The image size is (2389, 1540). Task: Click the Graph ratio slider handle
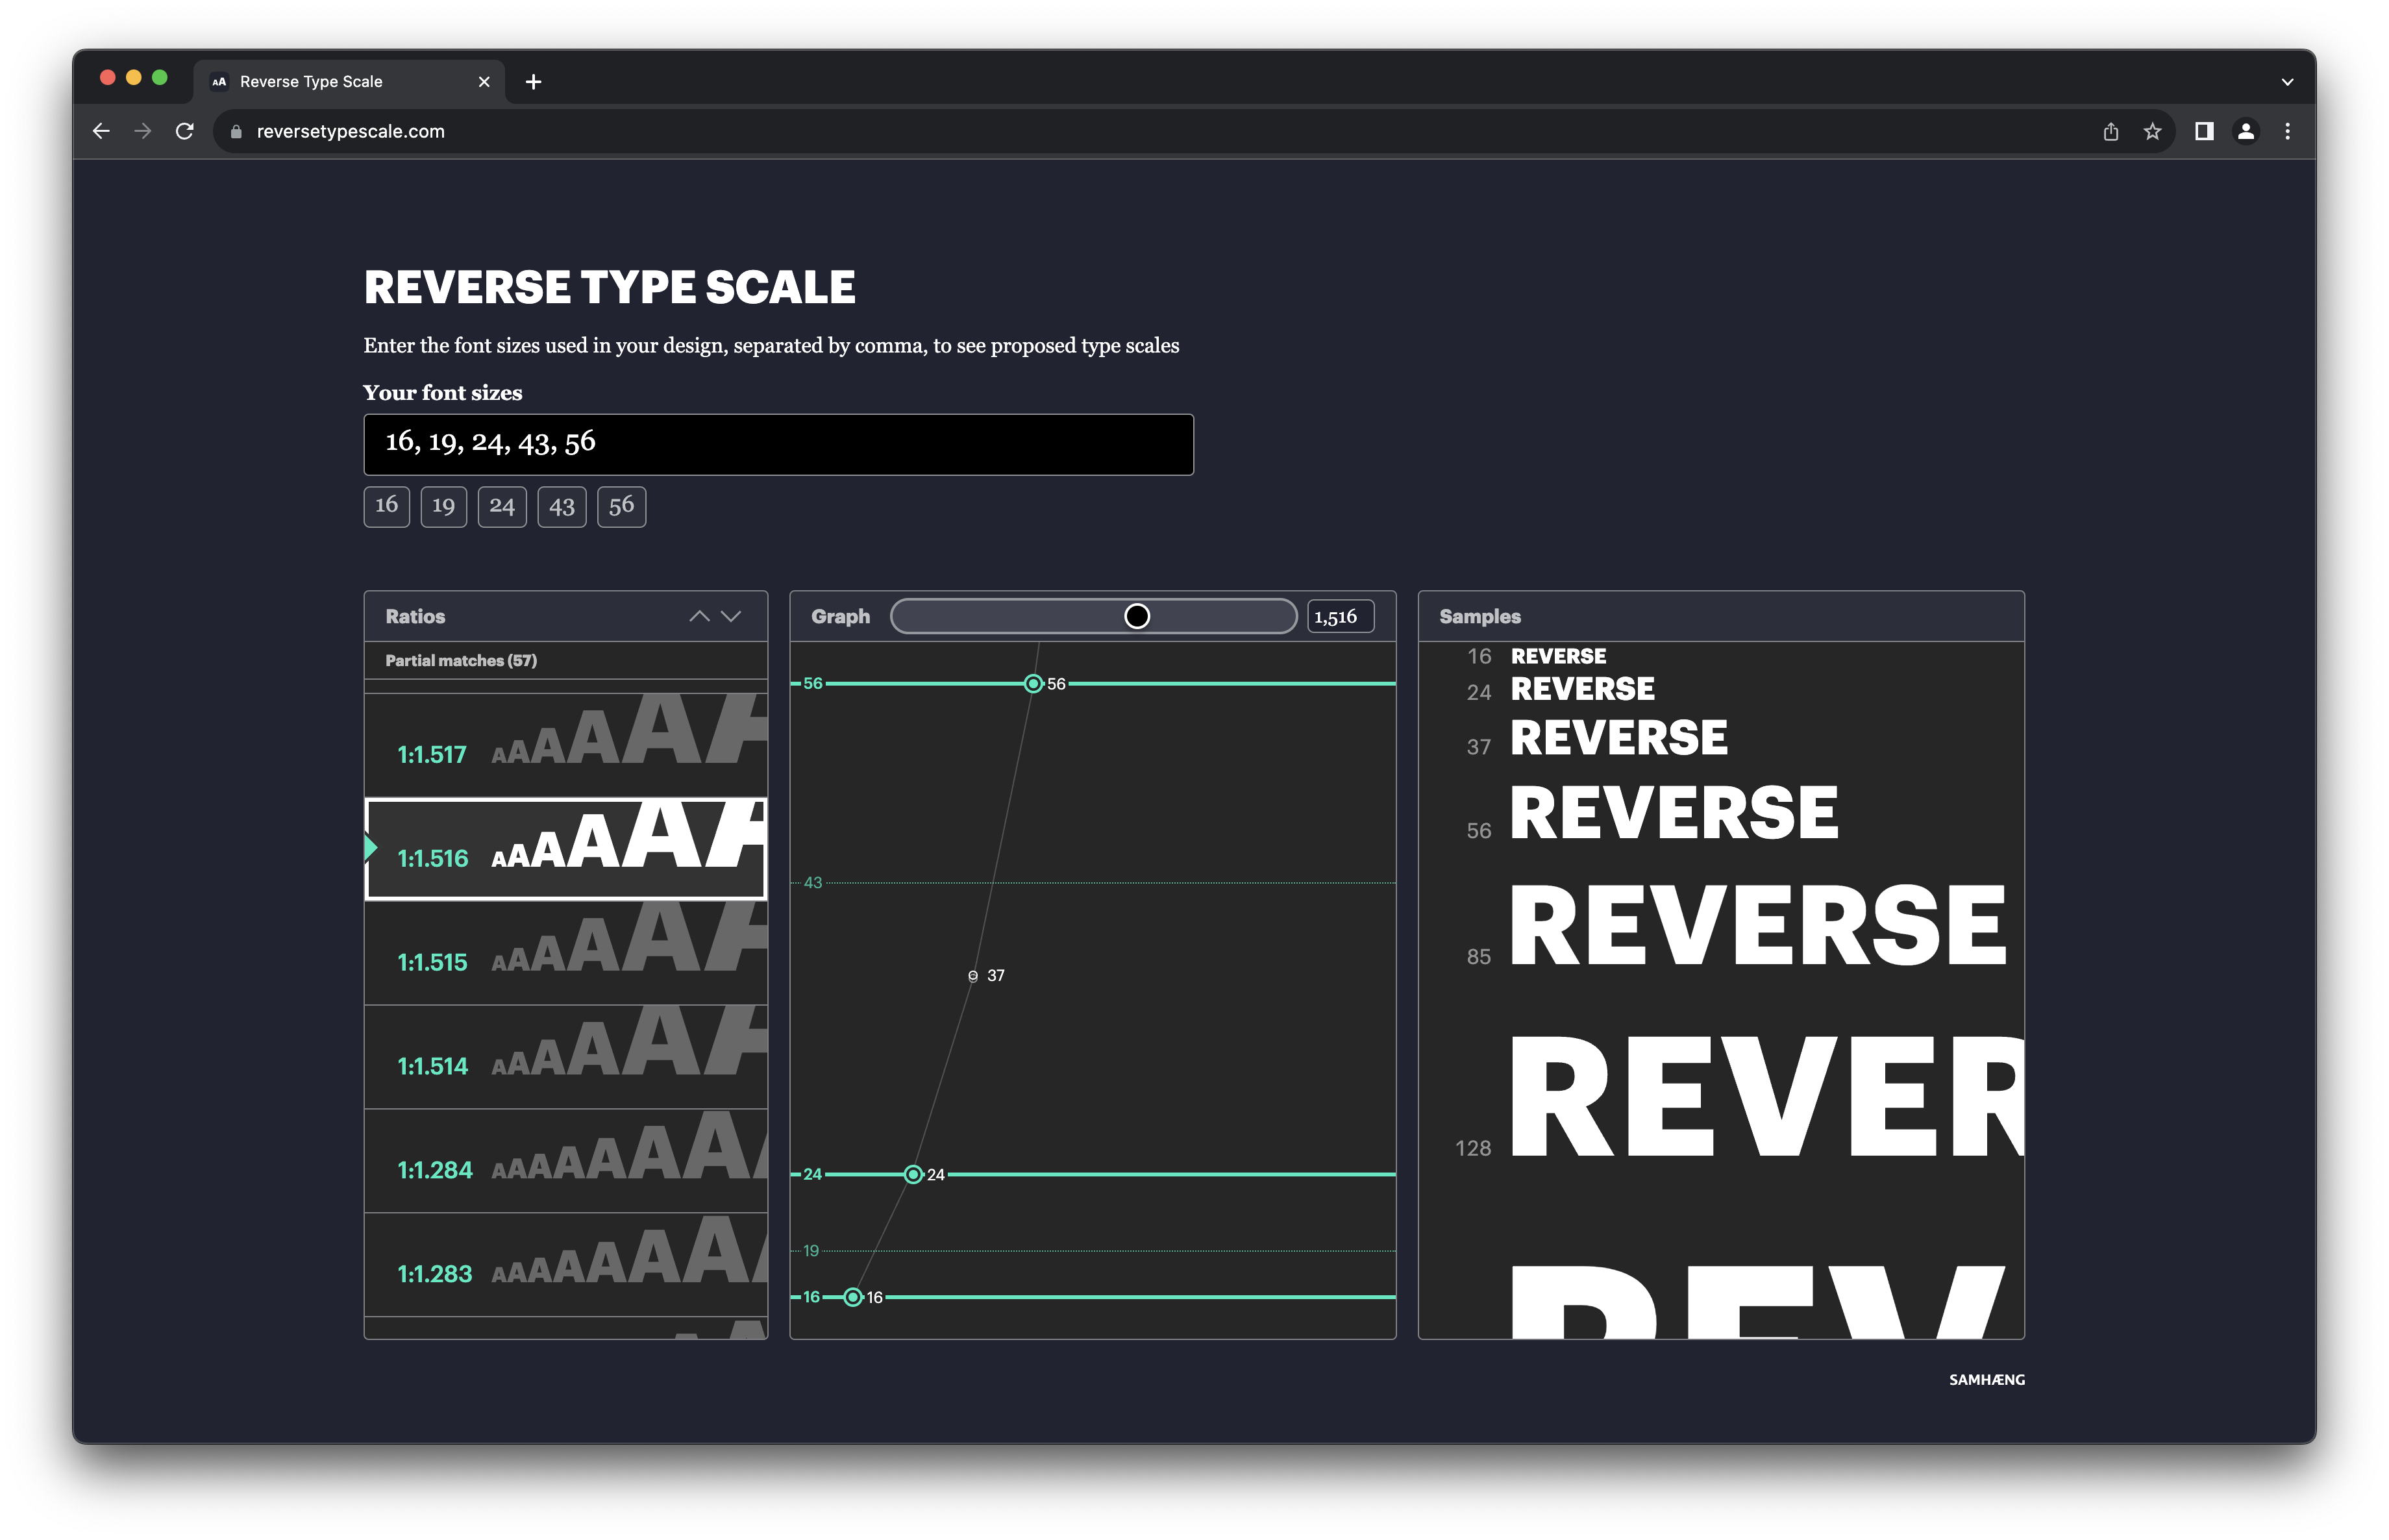pos(1136,616)
